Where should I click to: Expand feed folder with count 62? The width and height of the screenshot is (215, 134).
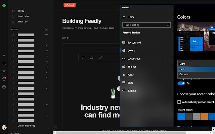[13, 51]
